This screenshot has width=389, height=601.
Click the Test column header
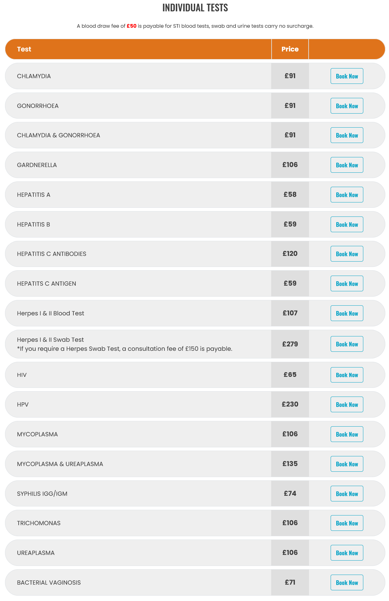[x=24, y=49]
